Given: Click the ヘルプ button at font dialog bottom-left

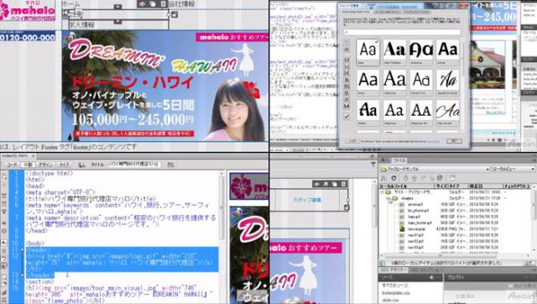Looking at the screenshot, I should tap(352, 141).
